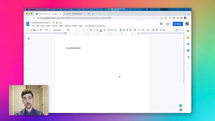Screen dimensions: 215x121
Task: Open the Docs Edit menu
Action: tap(38, 26)
